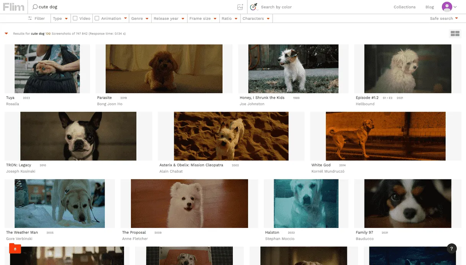Open the Episode #1.2 Hellbound link

pyautogui.click(x=367, y=98)
